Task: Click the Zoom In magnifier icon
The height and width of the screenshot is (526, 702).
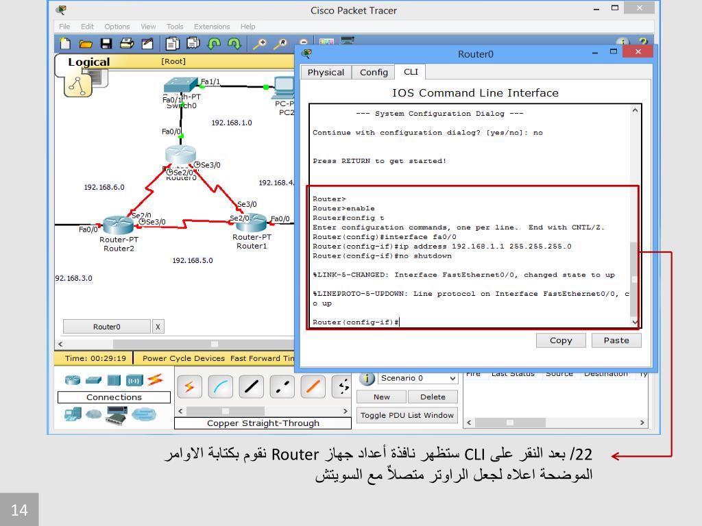Action: click(x=260, y=44)
